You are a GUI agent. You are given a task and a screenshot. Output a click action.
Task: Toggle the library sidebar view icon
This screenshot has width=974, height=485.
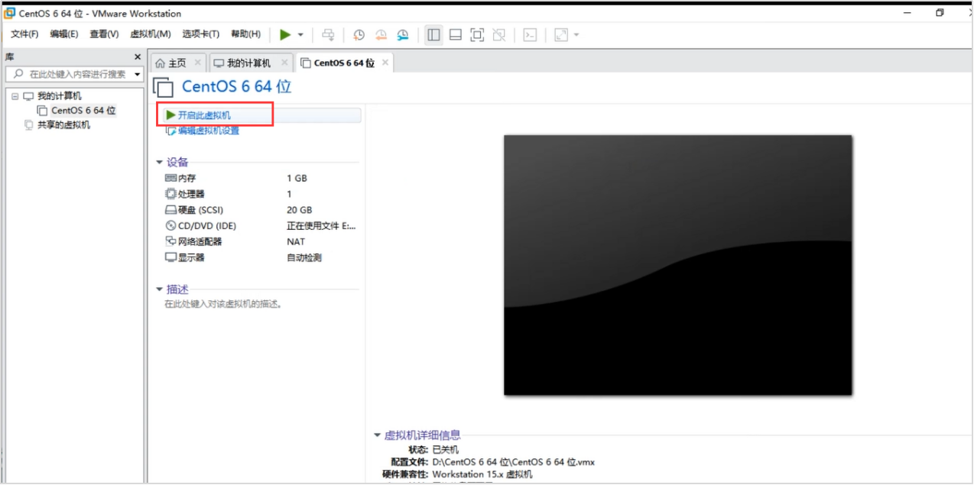point(434,34)
